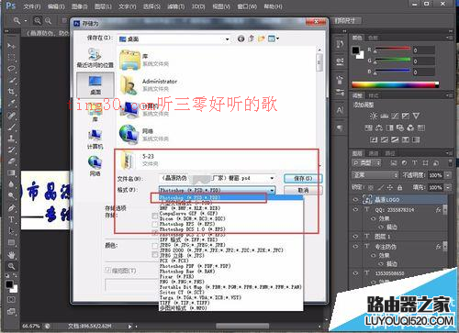The width and height of the screenshot is (459, 333).
Task: Toggle visibility of 图层 1 layer
Action: [355, 236]
